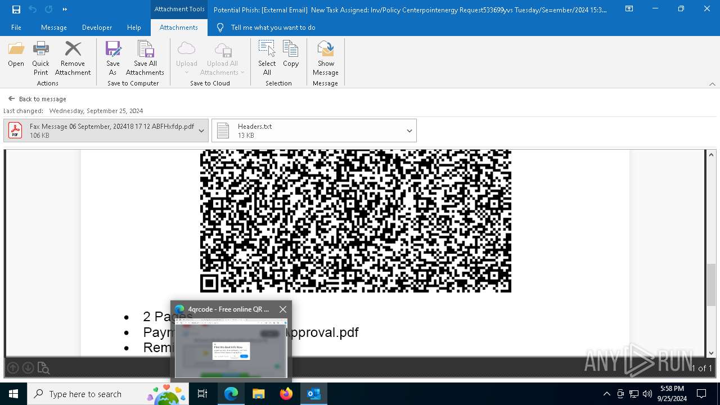This screenshot has height=405, width=720.
Task: Collapse the ribbon with chevron
Action: pyautogui.click(x=712, y=84)
